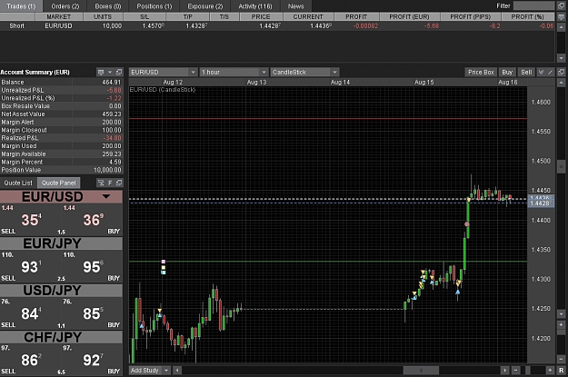
Task: Open the chart tools dropdown next to Sell
Action: (x=541, y=72)
